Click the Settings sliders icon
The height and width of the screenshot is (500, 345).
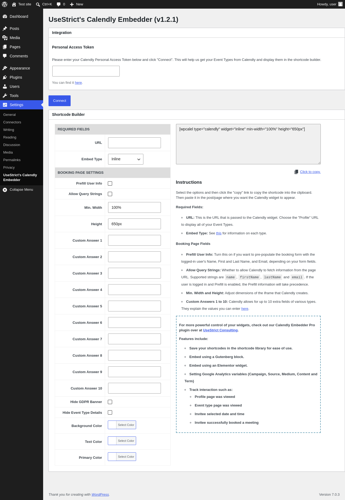pyautogui.click(x=5, y=105)
